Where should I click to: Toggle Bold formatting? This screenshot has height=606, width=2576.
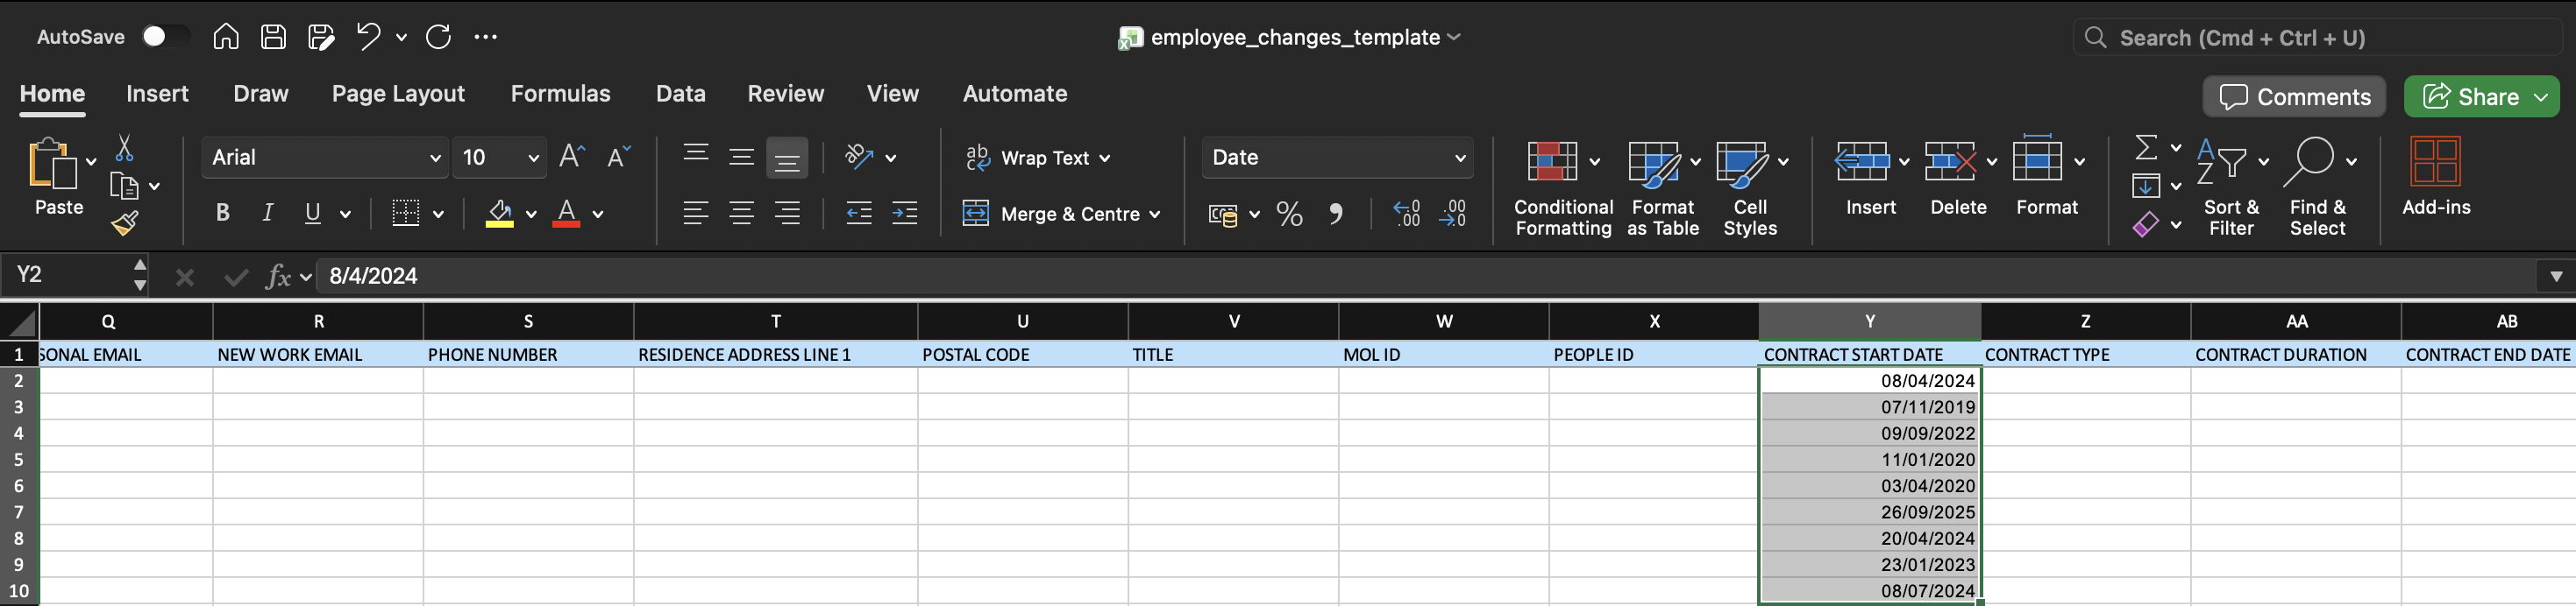223,214
